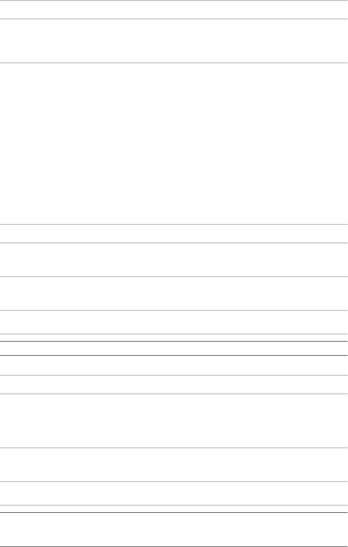Select the empty row directly below the tallest row
The height and width of the screenshot is (547, 348).
click(x=174, y=234)
